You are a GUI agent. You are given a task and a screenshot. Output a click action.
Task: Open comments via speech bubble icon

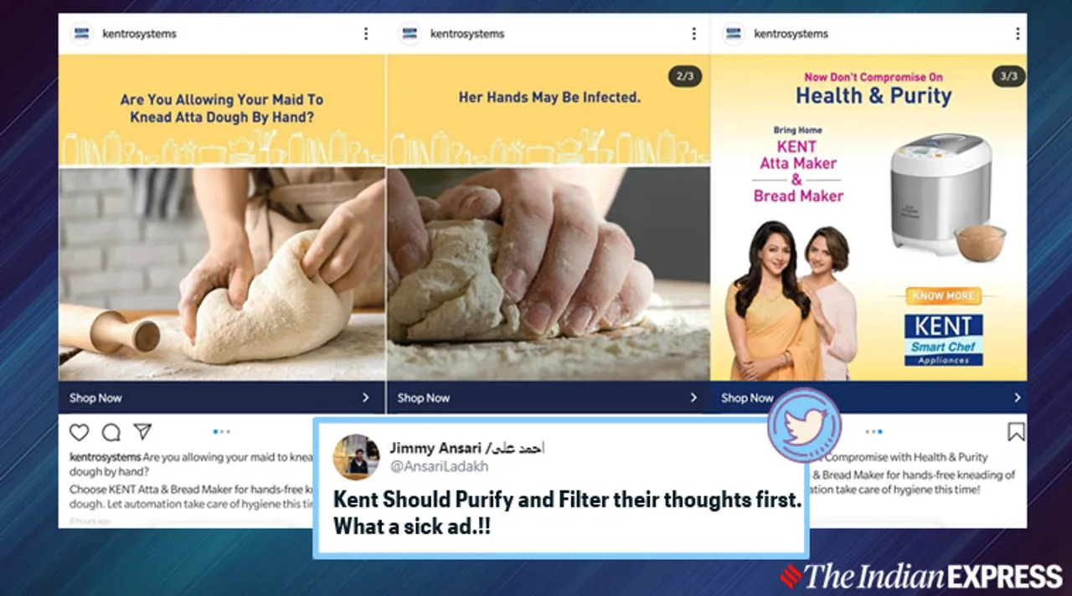click(x=111, y=432)
